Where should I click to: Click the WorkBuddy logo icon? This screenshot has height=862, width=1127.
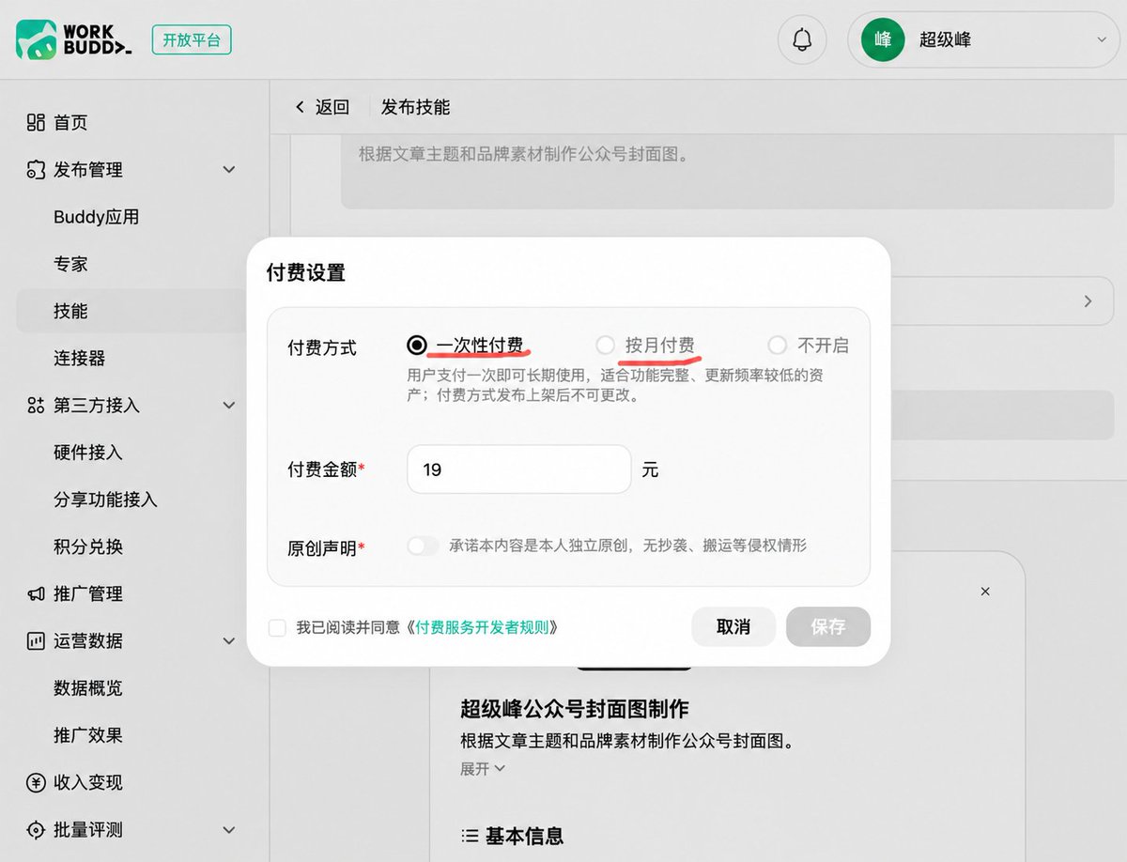click(x=38, y=40)
